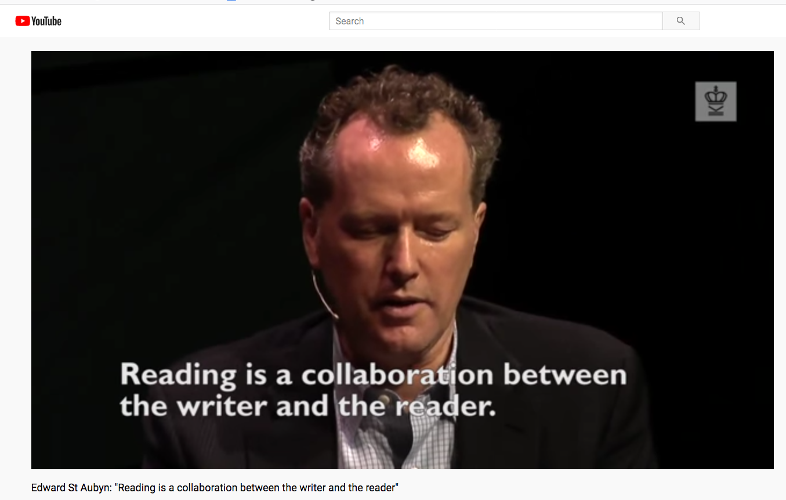The image size is (786, 500).
Task: Click the caption line 'the writer and the reader.'
Action: [308, 406]
